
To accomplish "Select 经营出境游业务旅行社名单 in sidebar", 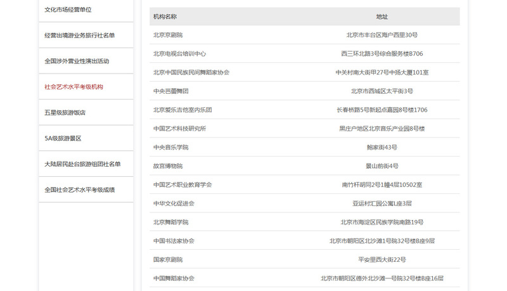I will pyautogui.click(x=80, y=36).
